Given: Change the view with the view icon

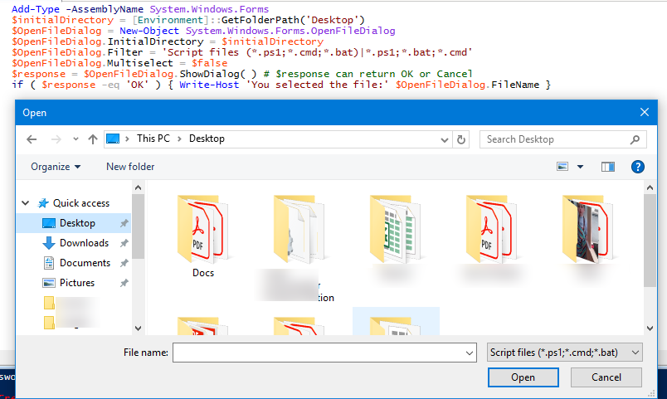Looking at the screenshot, I should pos(562,167).
